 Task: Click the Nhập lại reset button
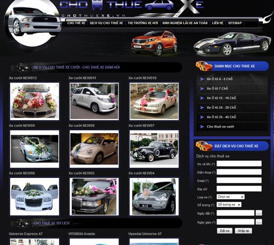pos(243,231)
